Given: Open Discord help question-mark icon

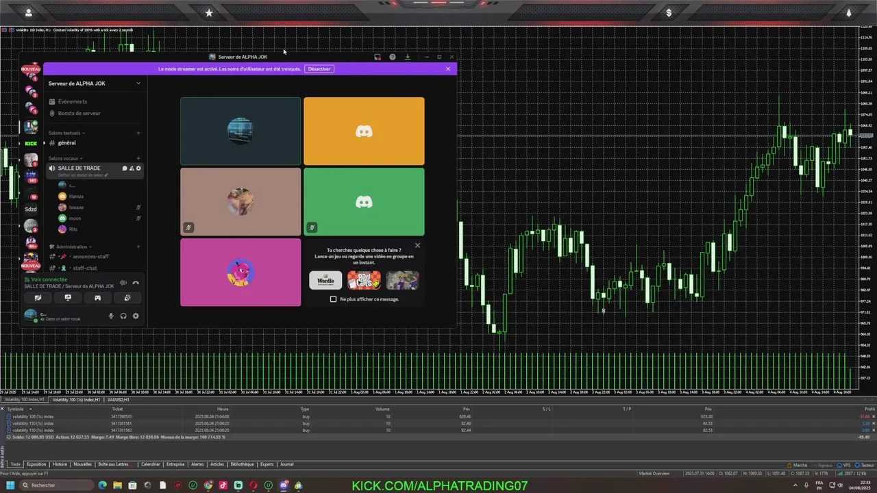Looking at the screenshot, I should [393, 57].
